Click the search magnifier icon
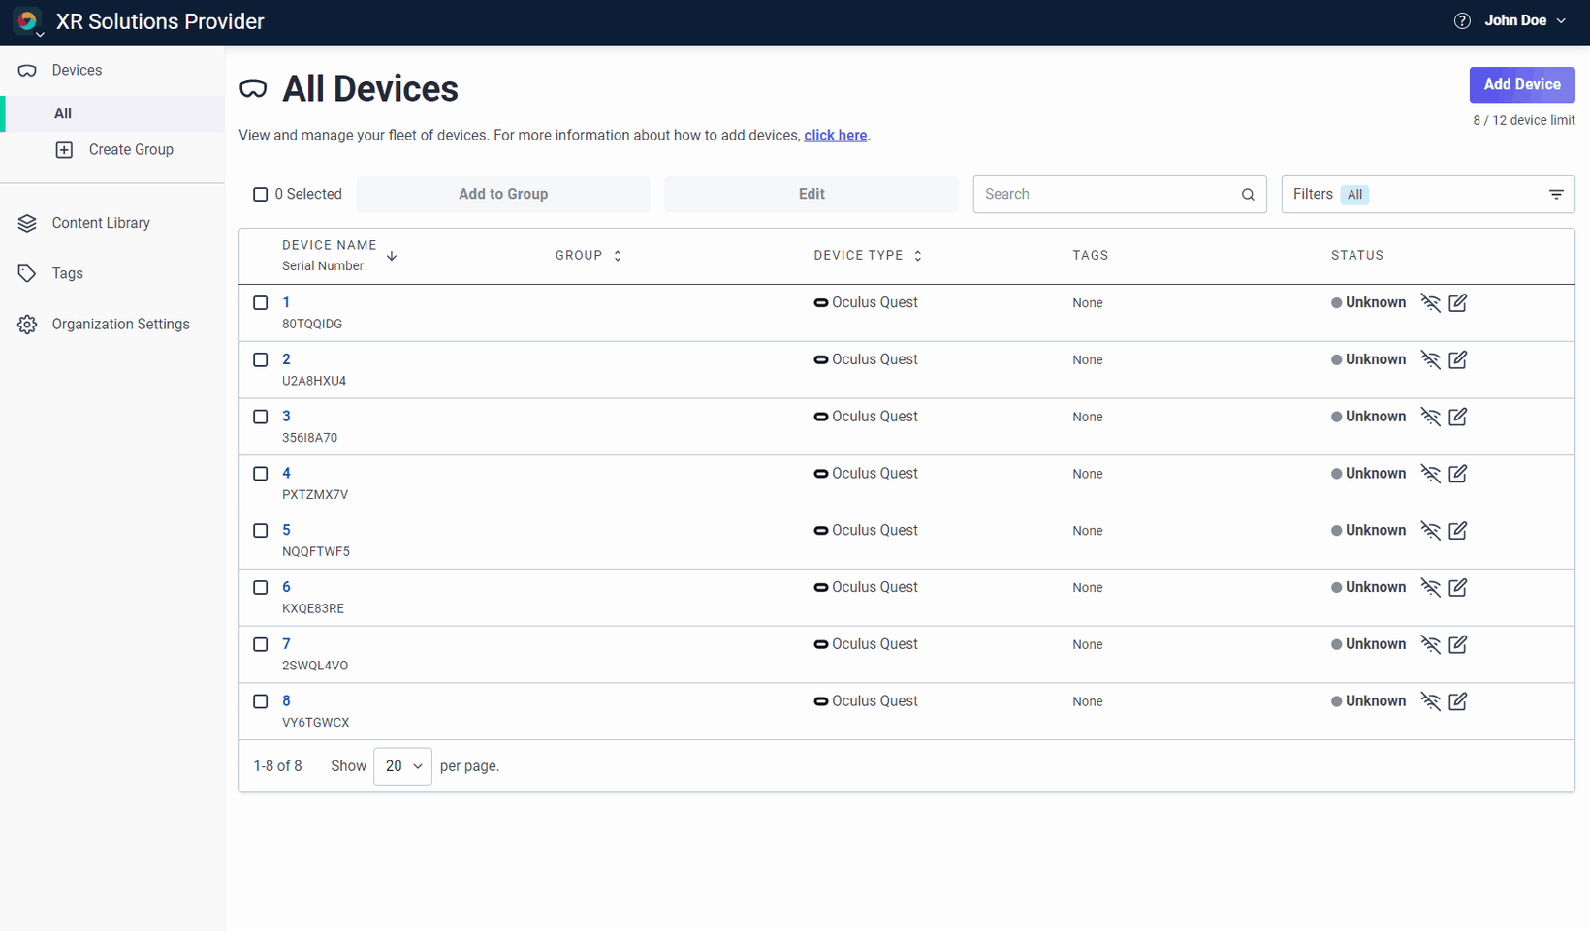The width and height of the screenshot is (1590, 931). point(1248,195)
